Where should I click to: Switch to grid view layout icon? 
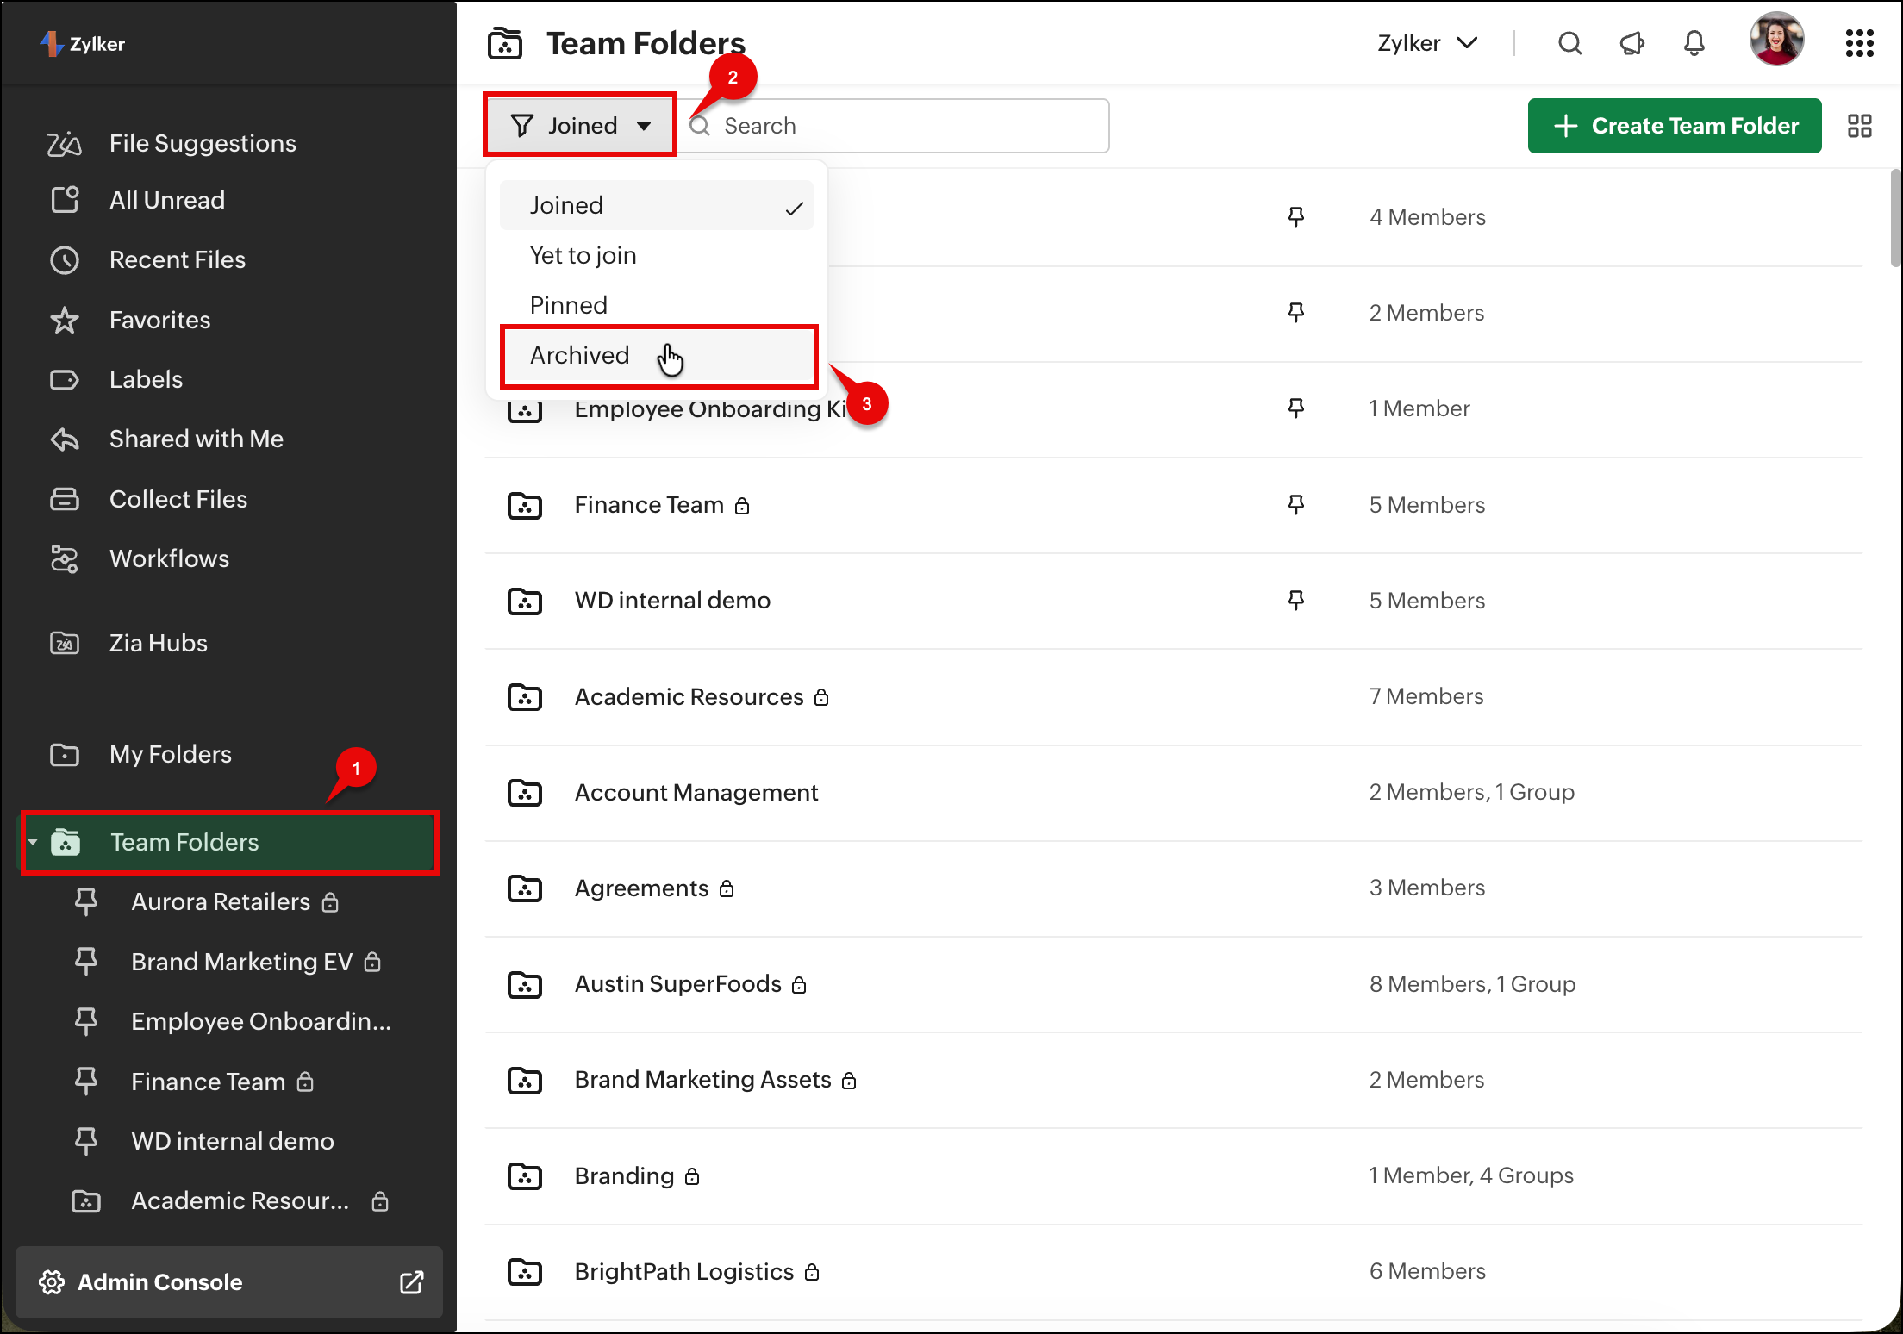[1859, 126]
